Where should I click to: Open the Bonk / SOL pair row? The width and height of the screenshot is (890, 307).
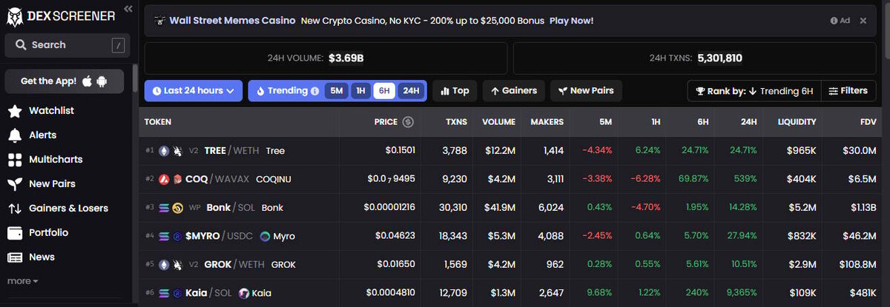511,208
